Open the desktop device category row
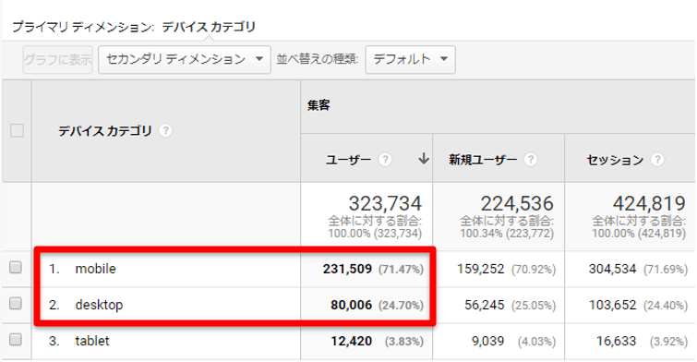Image resolution: width=697 pixels, height=362 pixels. click(99, 305)
